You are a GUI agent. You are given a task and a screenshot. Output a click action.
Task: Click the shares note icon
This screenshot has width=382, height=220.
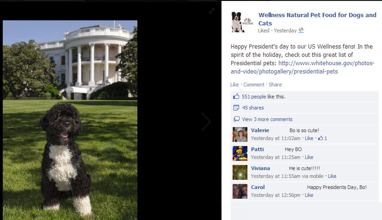tap(236, 108)
